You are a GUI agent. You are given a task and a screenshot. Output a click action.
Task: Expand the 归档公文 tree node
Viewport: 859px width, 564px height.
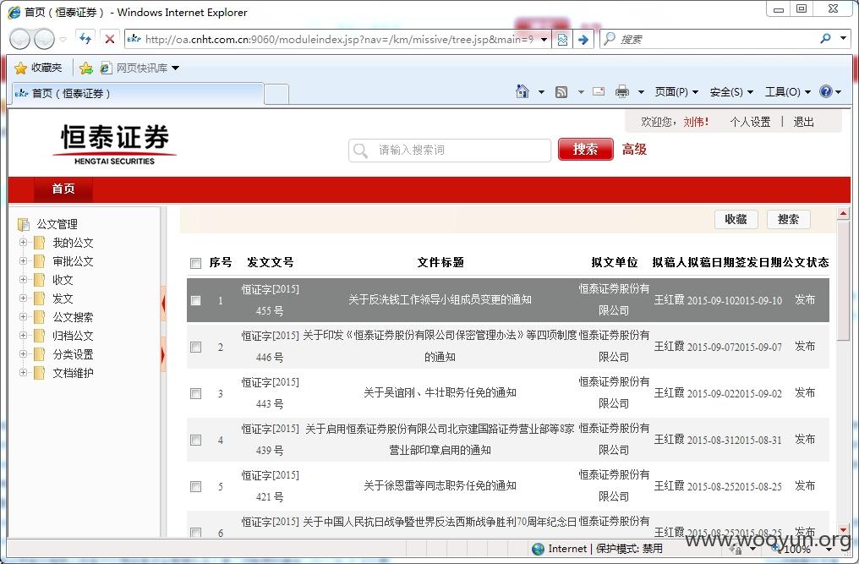coord(23,336)
